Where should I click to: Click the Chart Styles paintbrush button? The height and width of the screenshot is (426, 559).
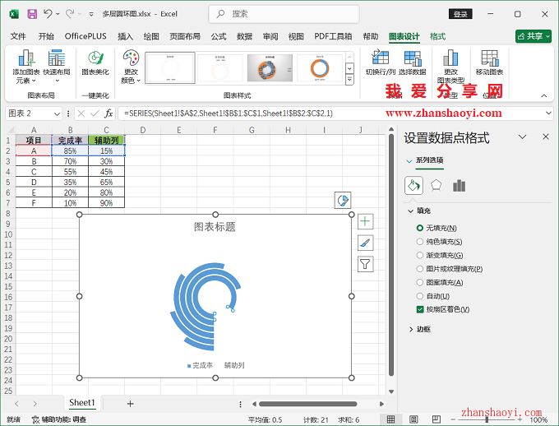(366, 243)
